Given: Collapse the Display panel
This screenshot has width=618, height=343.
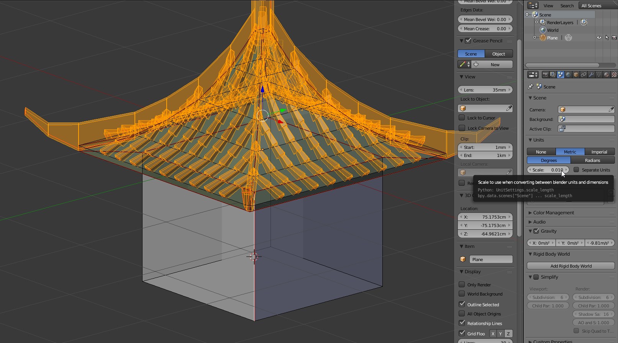Looking at the screenshot, I should [x=461, y=271].
